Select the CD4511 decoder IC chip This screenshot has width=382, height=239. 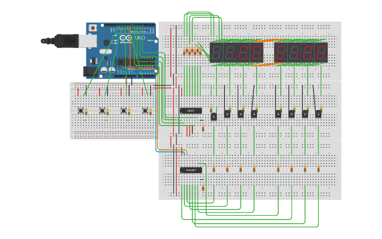pyautogui.click(x=191, y=111)
